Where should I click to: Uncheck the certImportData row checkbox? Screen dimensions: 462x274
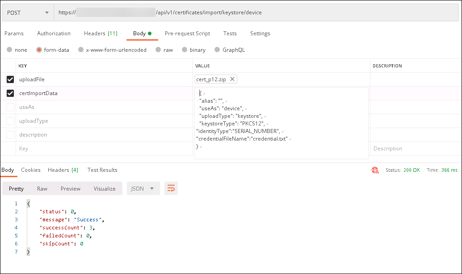tap(10, 93)
